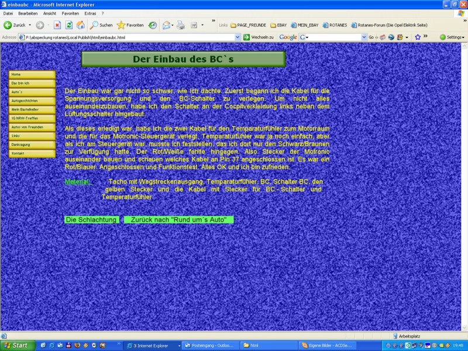Expand the Settings dropdown in Google toolbar
468x351 pixels.
coord(453,37)
